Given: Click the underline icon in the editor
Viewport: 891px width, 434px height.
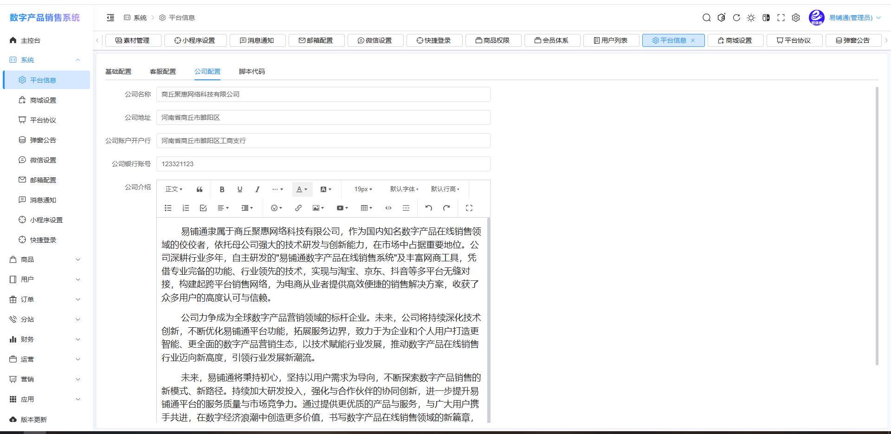Looking at the screenshot, I should tap(239, 189).
